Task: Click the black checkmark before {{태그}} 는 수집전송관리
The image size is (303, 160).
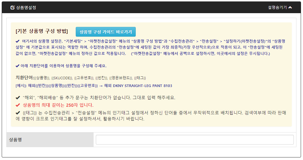Action: tap(18, 112)
